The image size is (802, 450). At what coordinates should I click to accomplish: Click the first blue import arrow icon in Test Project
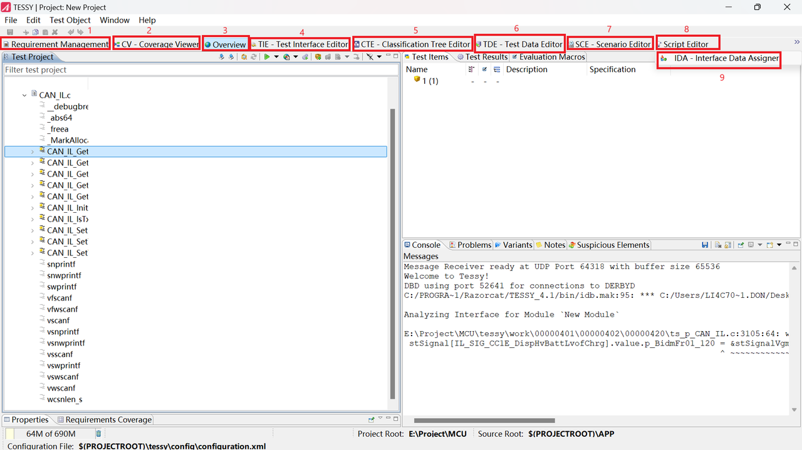click(x=221, y=57)
